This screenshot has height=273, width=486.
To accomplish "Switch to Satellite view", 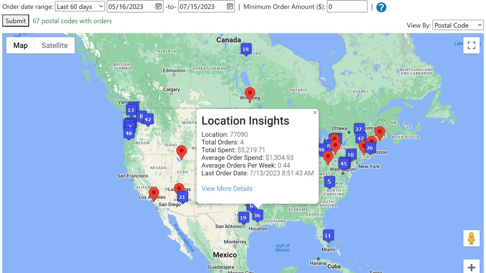I will pyautogui.click(x=54, y=45).
